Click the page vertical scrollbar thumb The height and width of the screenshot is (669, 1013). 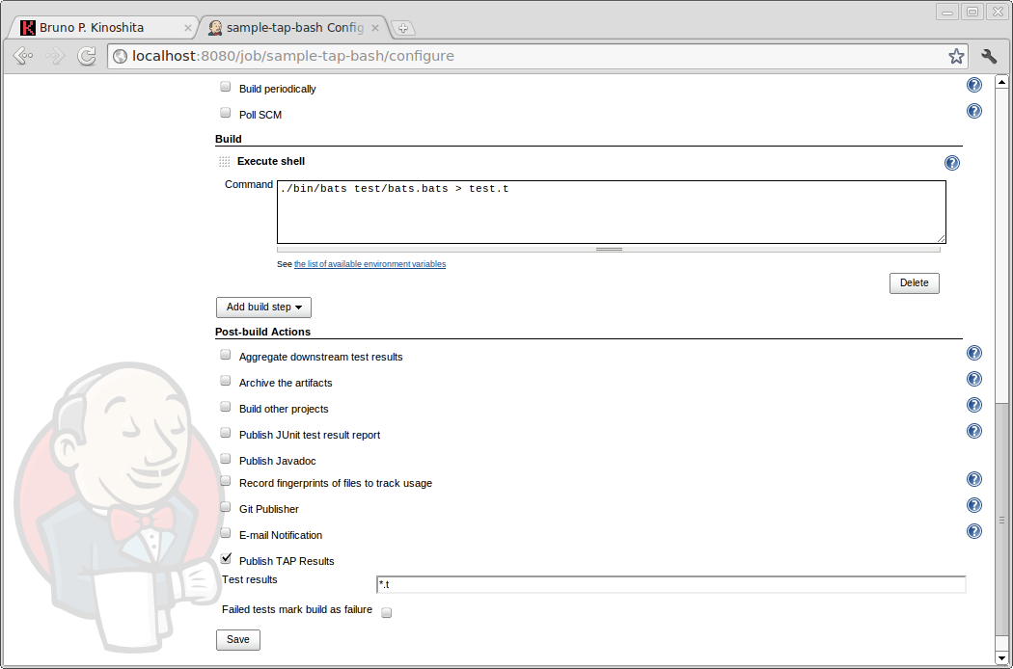pos(1001,519)
